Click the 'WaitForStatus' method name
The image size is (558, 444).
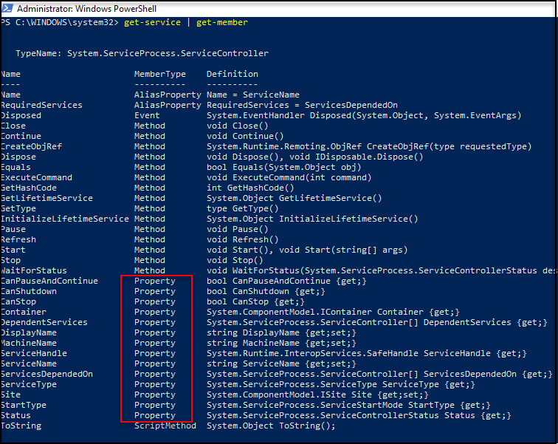(34, 270)
